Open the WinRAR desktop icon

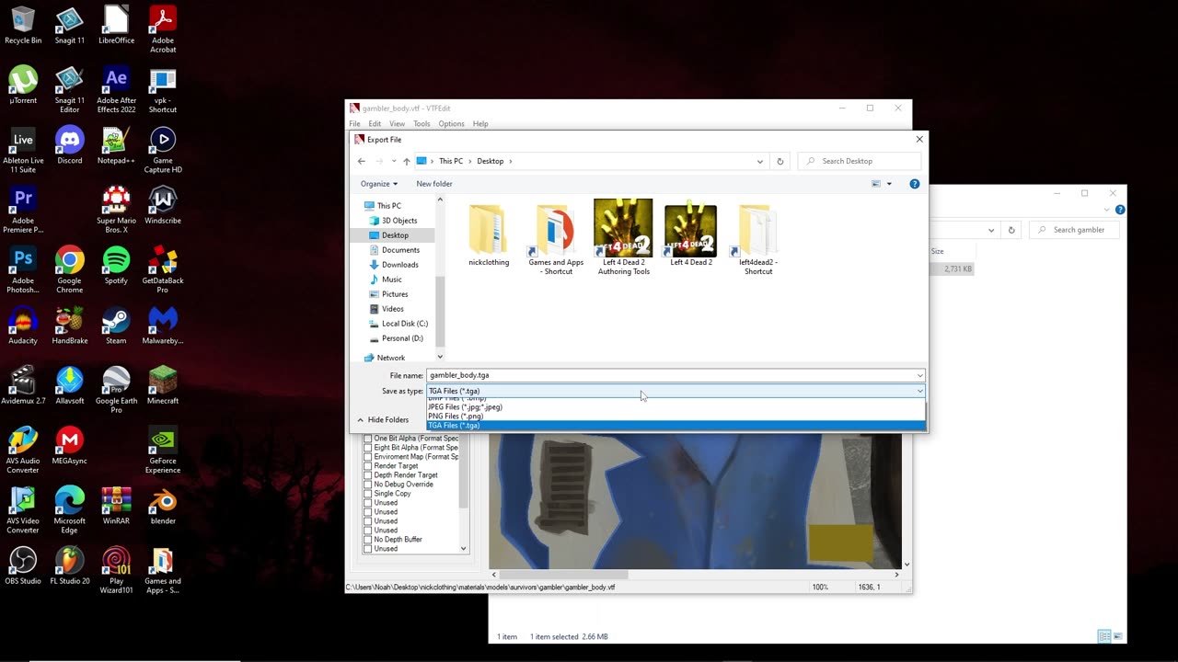116,506
